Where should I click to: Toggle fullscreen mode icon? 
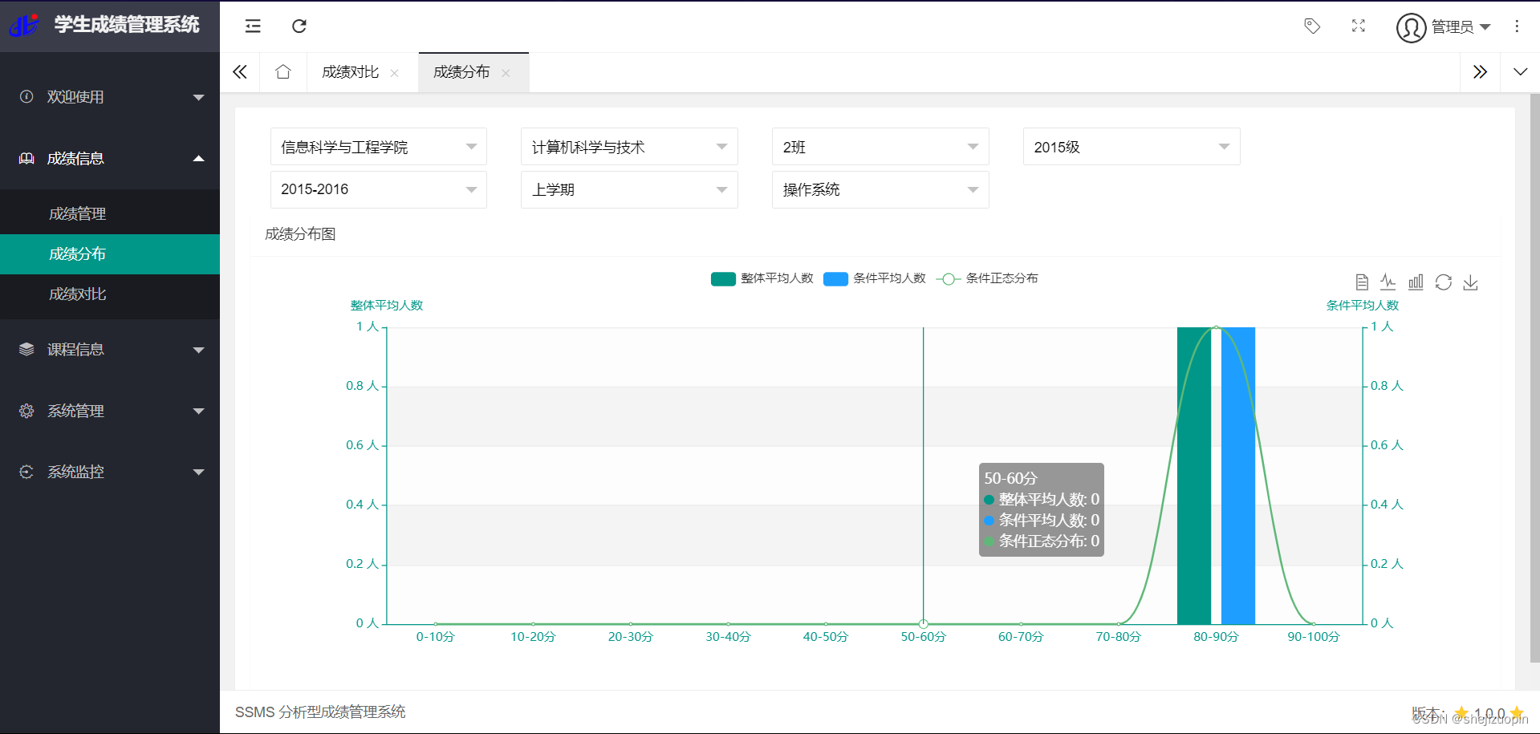pos(1358,26)
